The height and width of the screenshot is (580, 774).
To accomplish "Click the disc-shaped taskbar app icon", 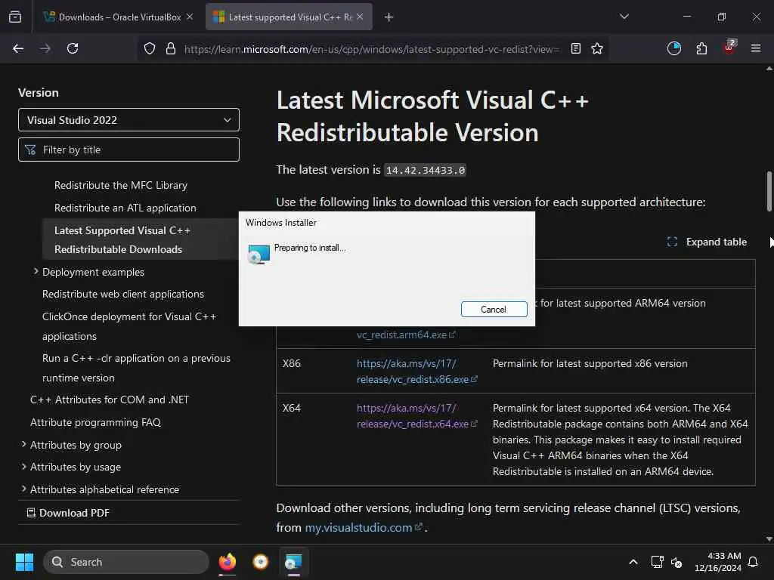I will [x=260, y=562].
